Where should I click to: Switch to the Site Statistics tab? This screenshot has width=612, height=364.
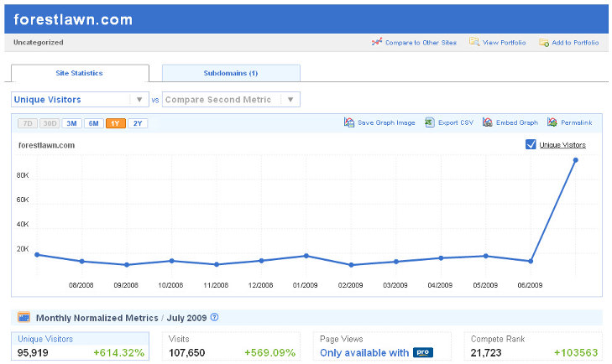tap(80, 73)
